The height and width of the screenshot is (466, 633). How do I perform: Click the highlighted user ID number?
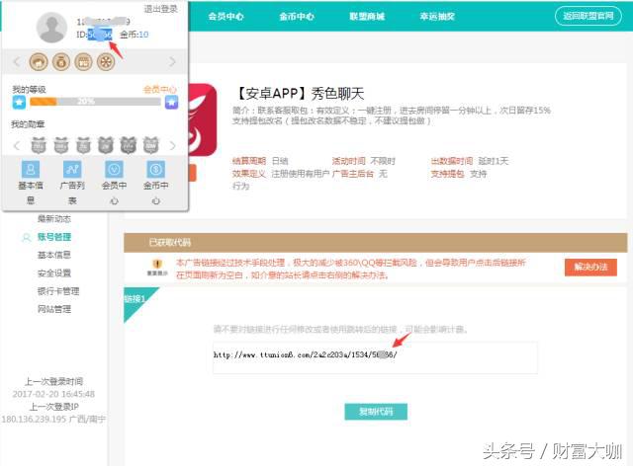pyautogui.click(x=99, y=35)
